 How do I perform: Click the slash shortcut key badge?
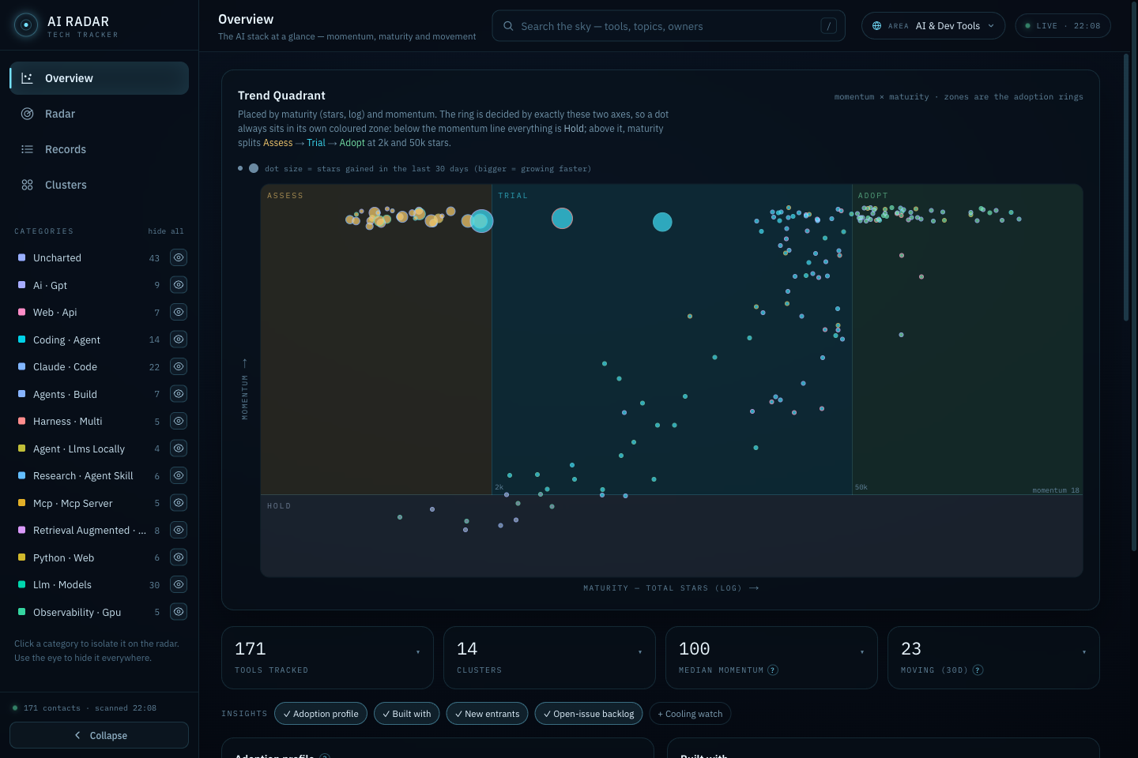point(828,26)
